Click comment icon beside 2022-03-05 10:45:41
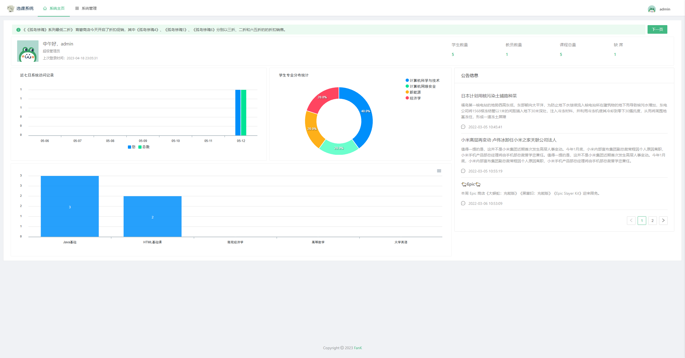This screenshot has width=685, height=358. [x=463, y=127]
